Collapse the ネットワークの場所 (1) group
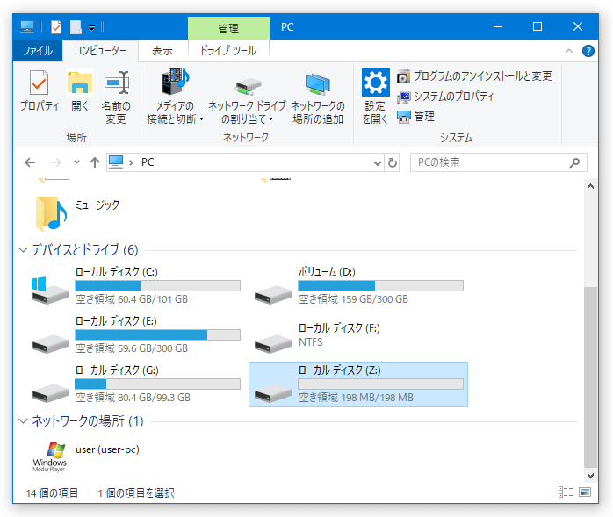This screenshot has height=517, width=613. [x=23, y=420]
